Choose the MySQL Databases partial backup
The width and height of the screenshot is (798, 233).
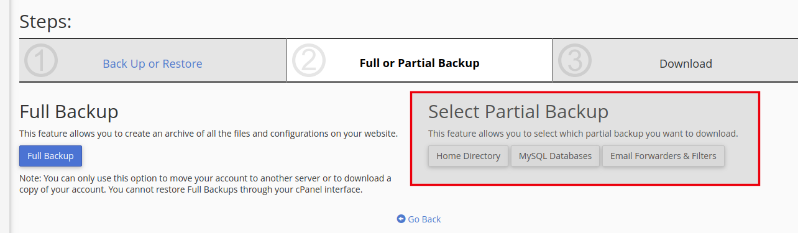(555, 156)
